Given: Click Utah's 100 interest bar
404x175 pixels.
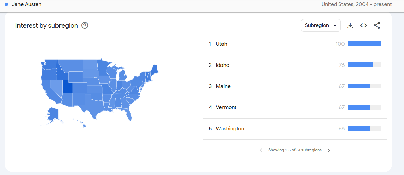Looking at the screenshot, I should [364, 44].
